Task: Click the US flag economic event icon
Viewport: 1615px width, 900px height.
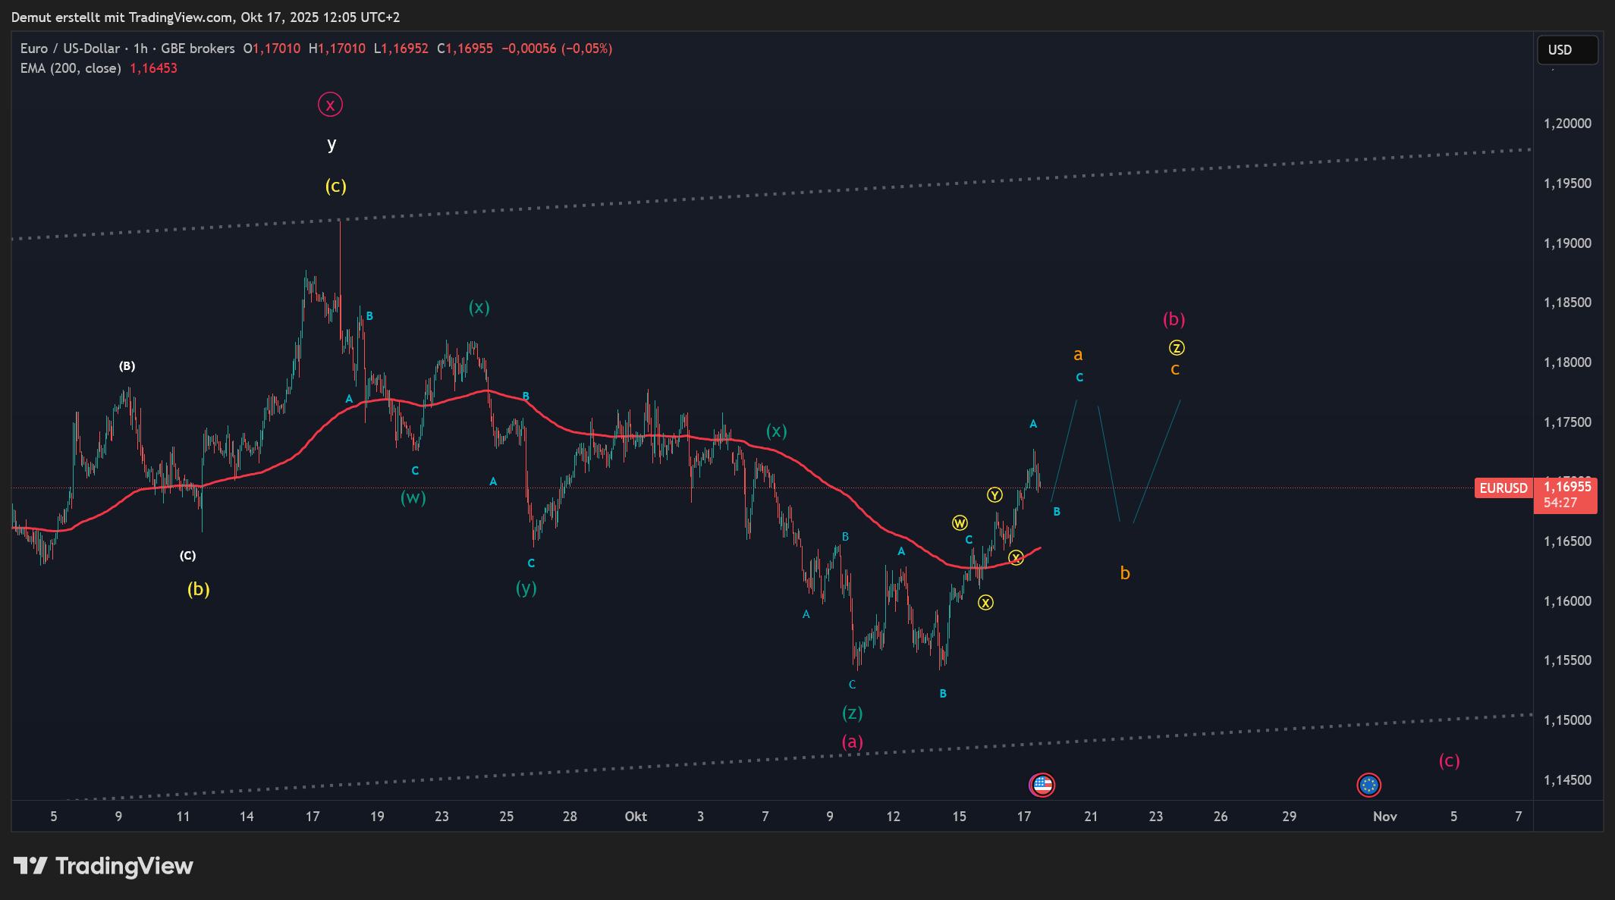Action: [x=1042, y=785]
